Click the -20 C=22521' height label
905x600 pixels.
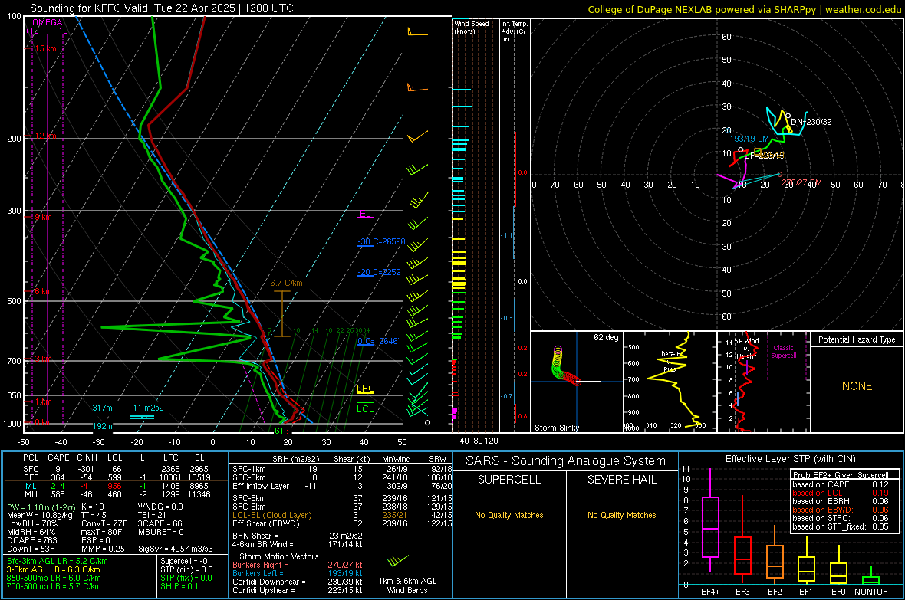[382, 272]
